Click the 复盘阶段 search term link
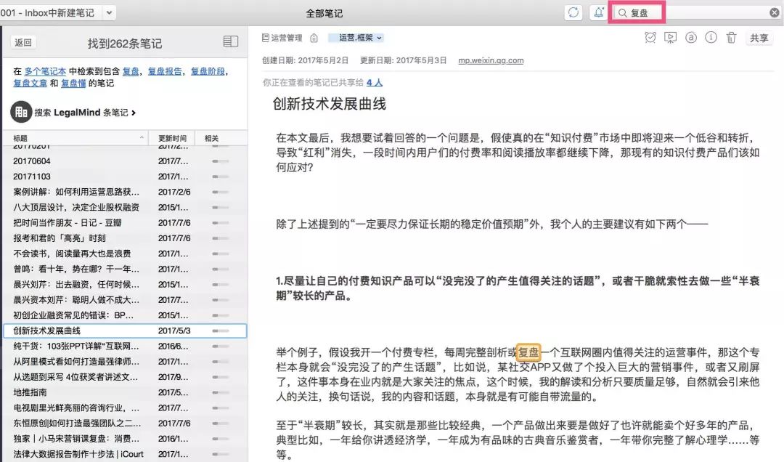Image resolution: width=784 pixels, height=462 pixels. point(208,71)
